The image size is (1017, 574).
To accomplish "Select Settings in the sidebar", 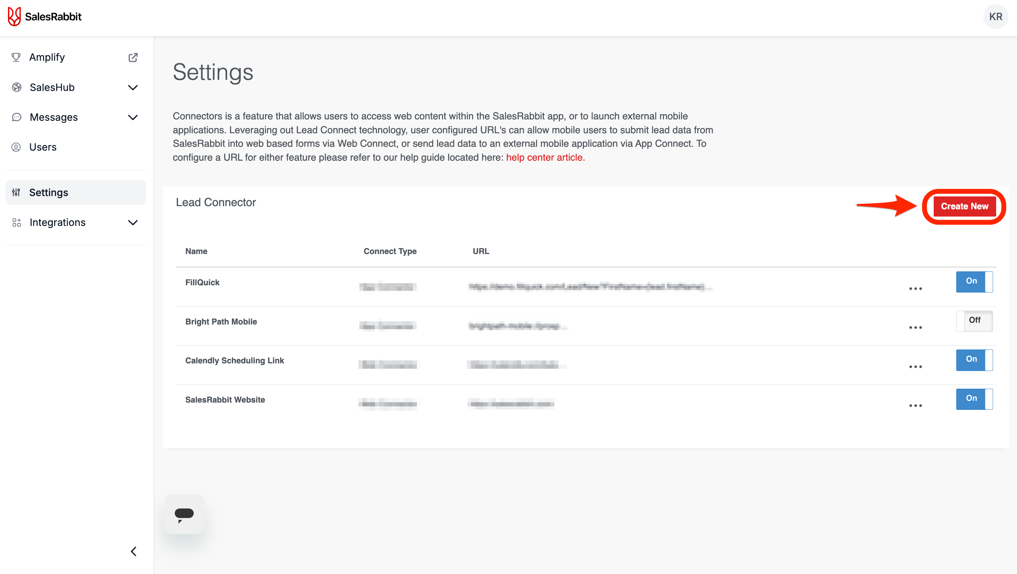I will [49, 193].
